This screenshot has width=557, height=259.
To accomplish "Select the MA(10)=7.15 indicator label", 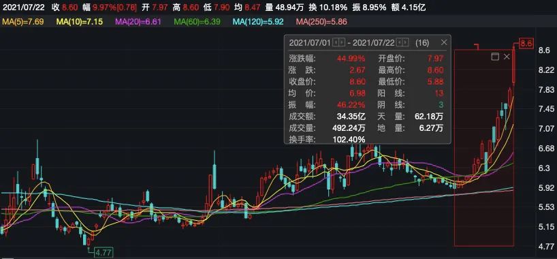I will point(80,22).
